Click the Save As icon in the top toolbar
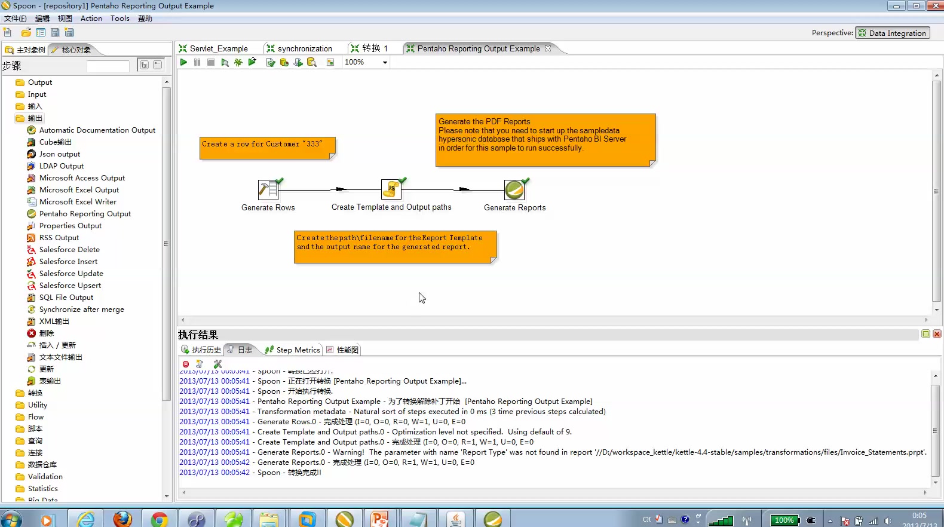This screenshot has height=527, width=944. tap(69, 32)
